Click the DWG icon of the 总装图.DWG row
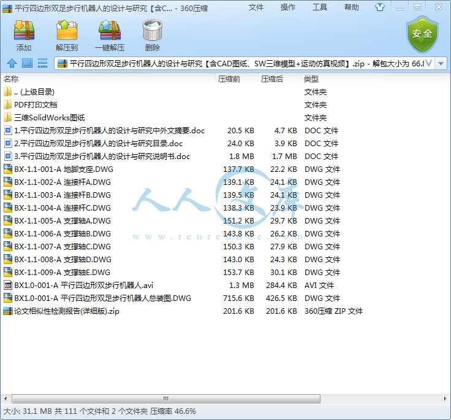The width and height of the screenshot is (451, 420). click(8, 298)
